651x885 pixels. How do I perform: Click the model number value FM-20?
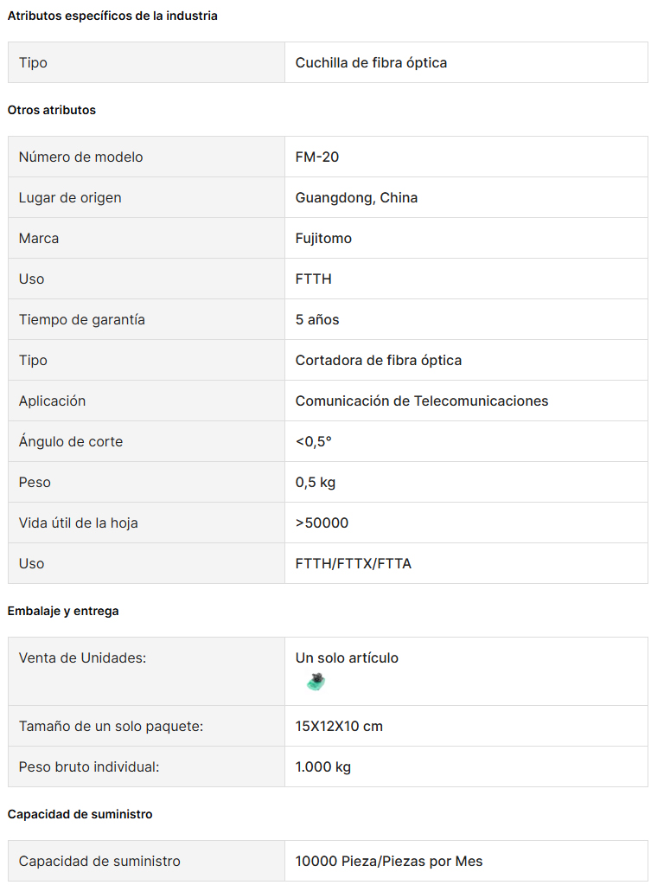coord(317,157)
